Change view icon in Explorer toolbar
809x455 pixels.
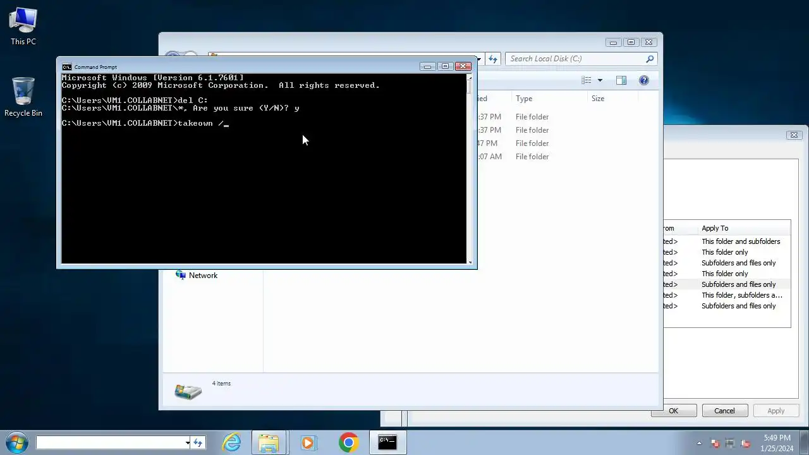tap(587, 80)
